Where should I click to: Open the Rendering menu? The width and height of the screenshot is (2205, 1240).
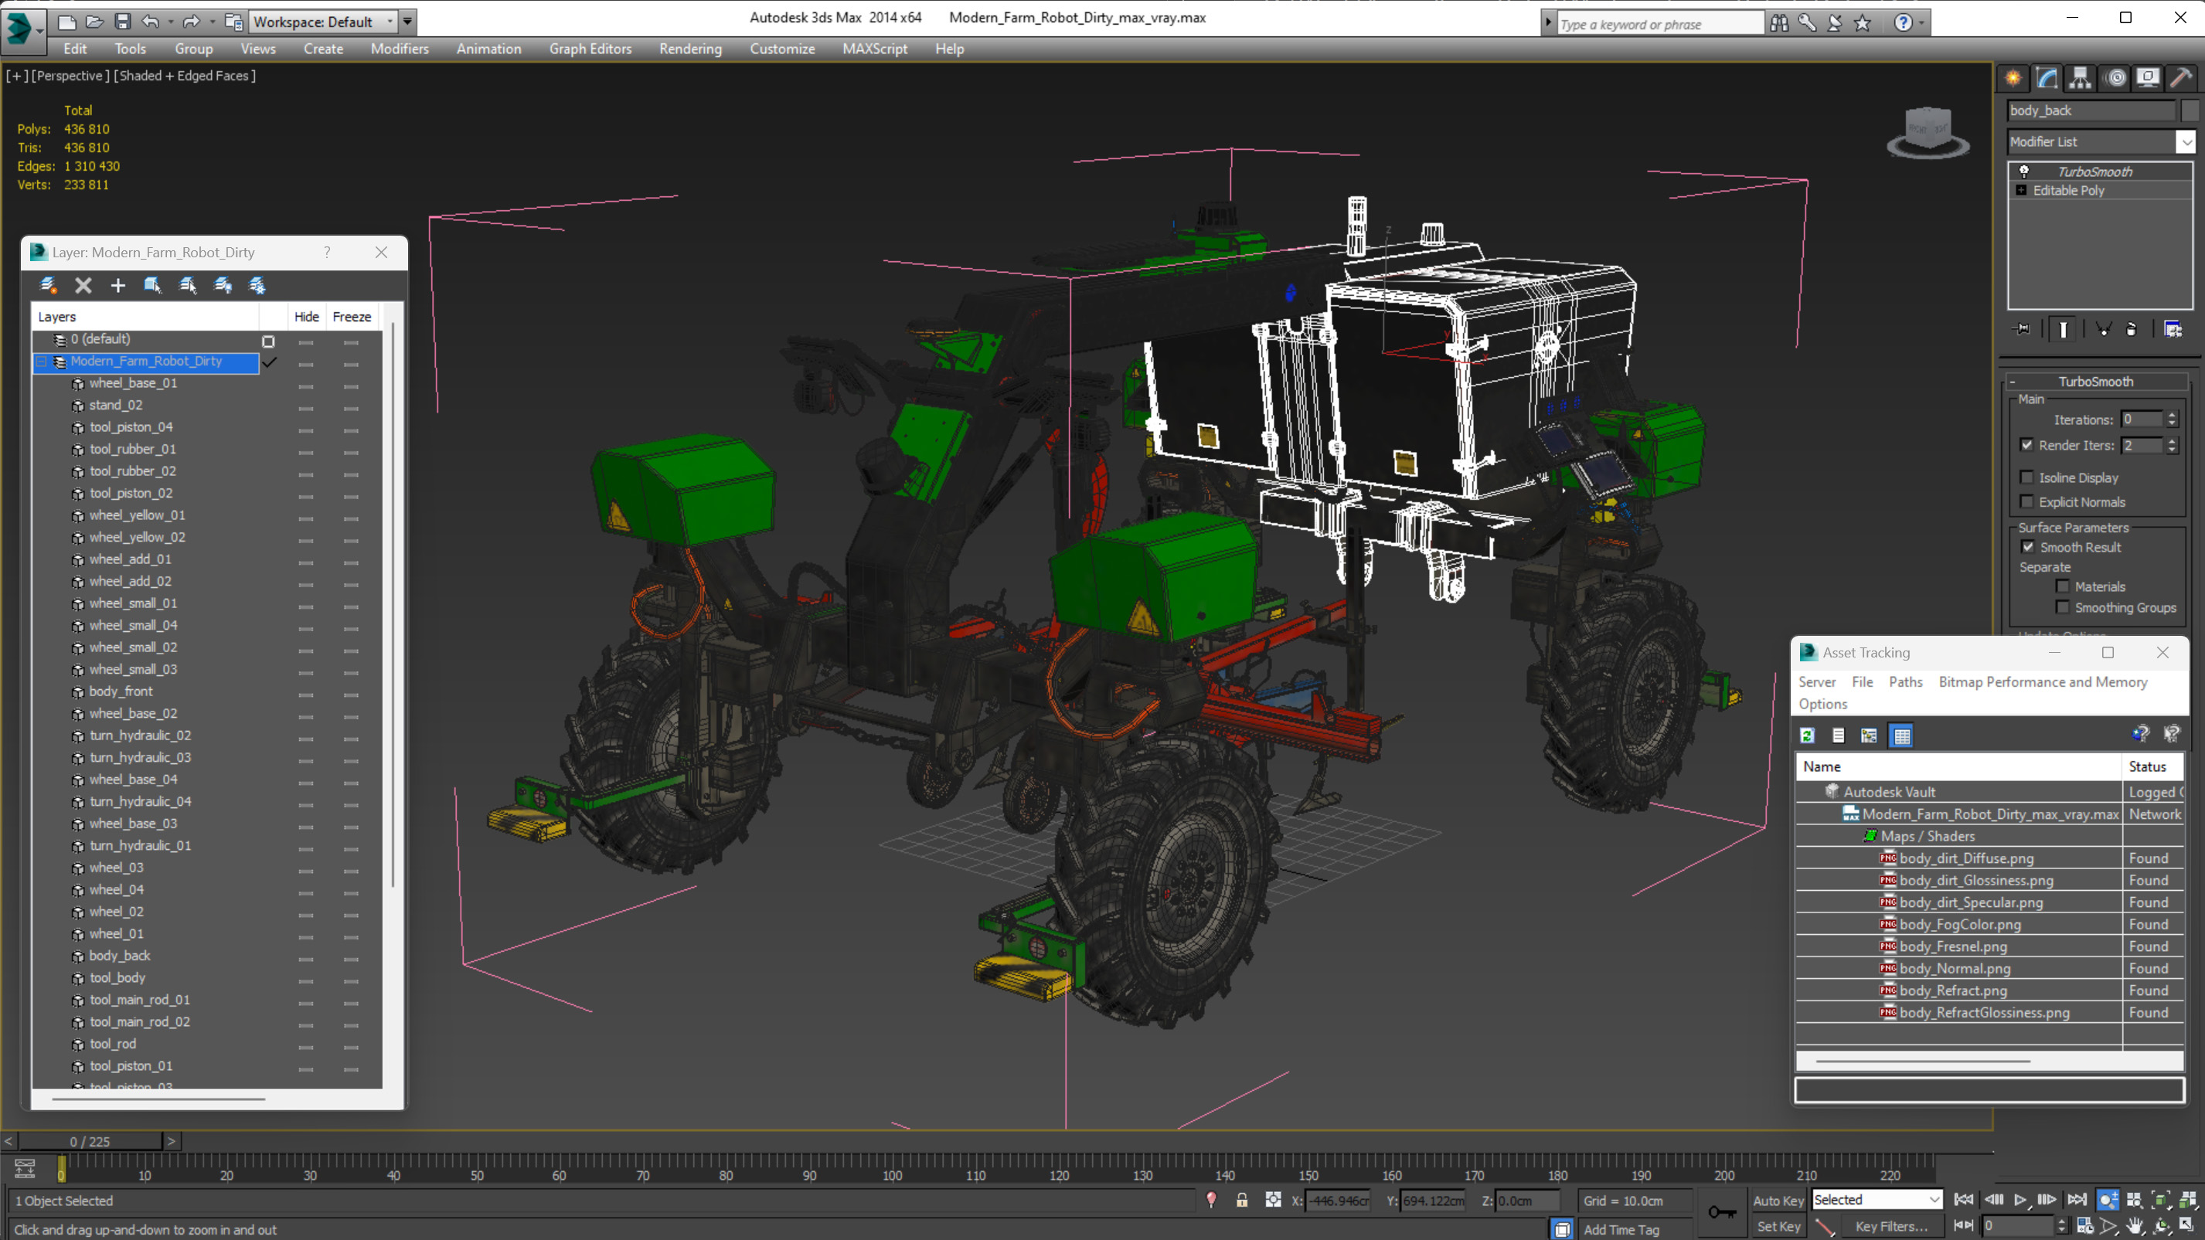click(x=690, y=49)
